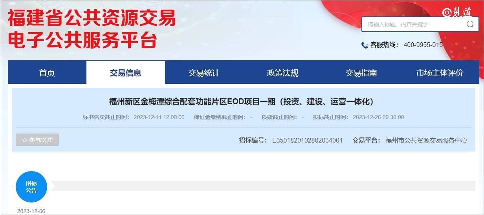Navigate to 交易指南
The image size is (484, 215).
[x=361, y=73]
